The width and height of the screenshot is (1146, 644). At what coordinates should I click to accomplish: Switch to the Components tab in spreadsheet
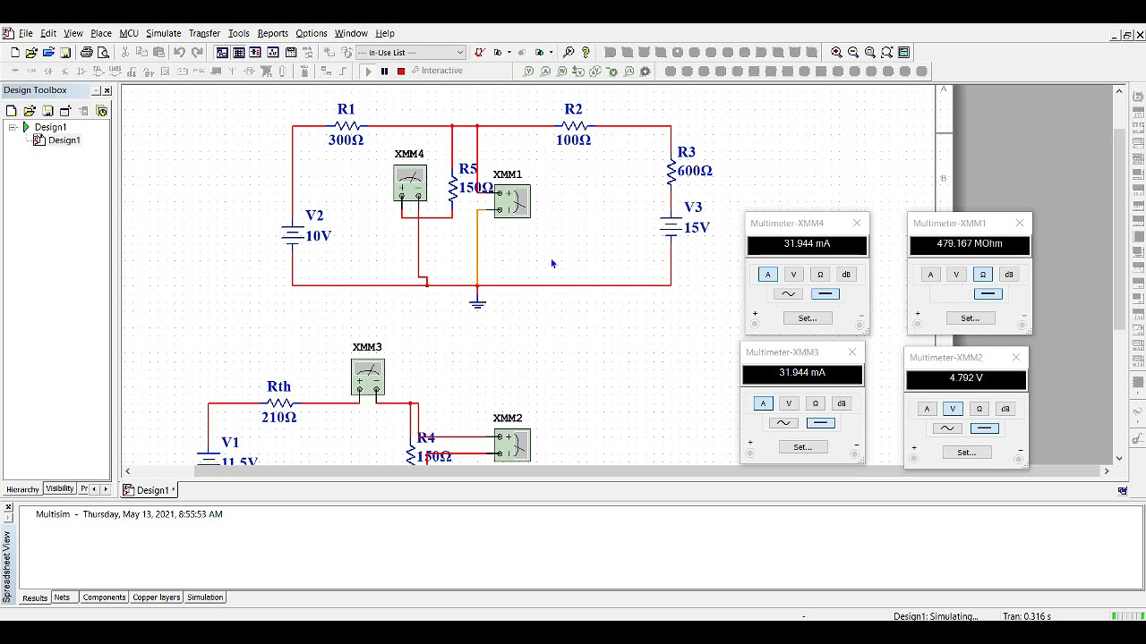click(104, 597)
